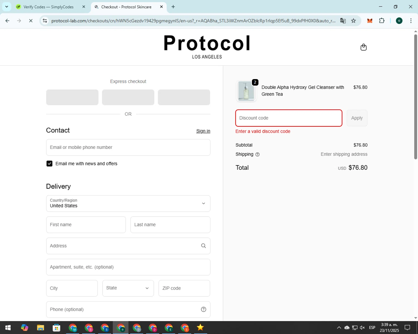Focus the Discount code field
The width and height of the screenshot is (418, 334).
289,118
